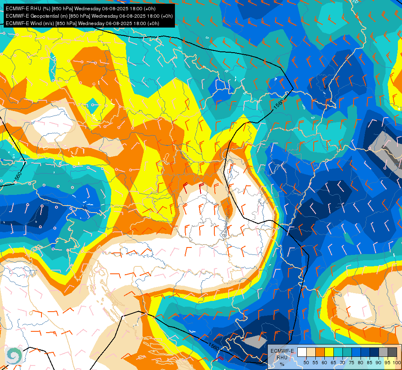
Task: Select the cyan 65-70 legend swatch
Action: (338, 352)
